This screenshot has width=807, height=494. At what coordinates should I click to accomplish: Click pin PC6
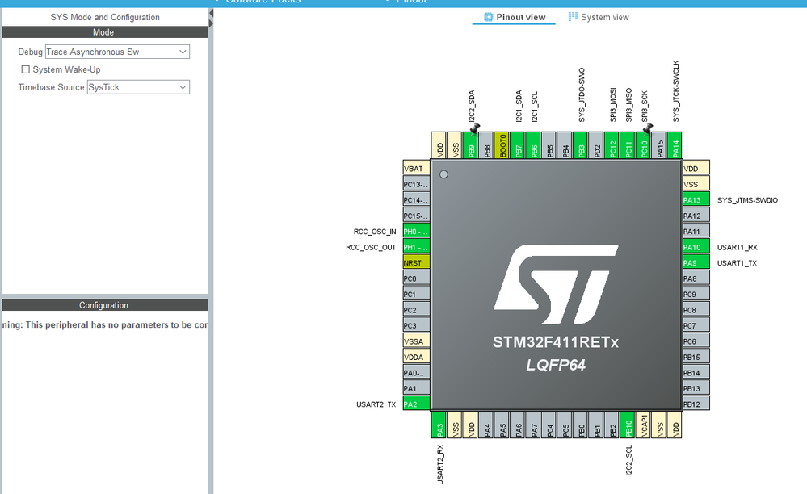(696, 341)
